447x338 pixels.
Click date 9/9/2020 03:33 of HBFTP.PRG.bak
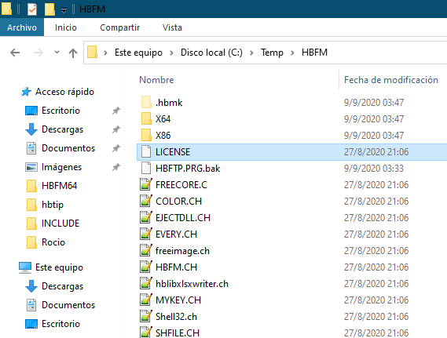(374, 169)
